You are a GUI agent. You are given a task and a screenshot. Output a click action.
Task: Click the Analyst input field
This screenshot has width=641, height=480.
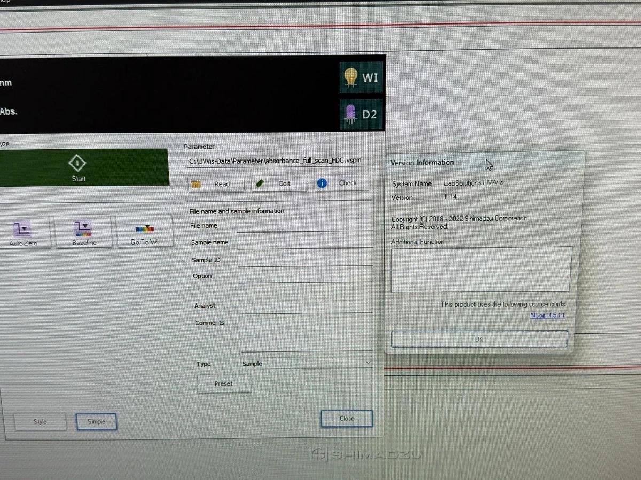[x=306, y=306]
